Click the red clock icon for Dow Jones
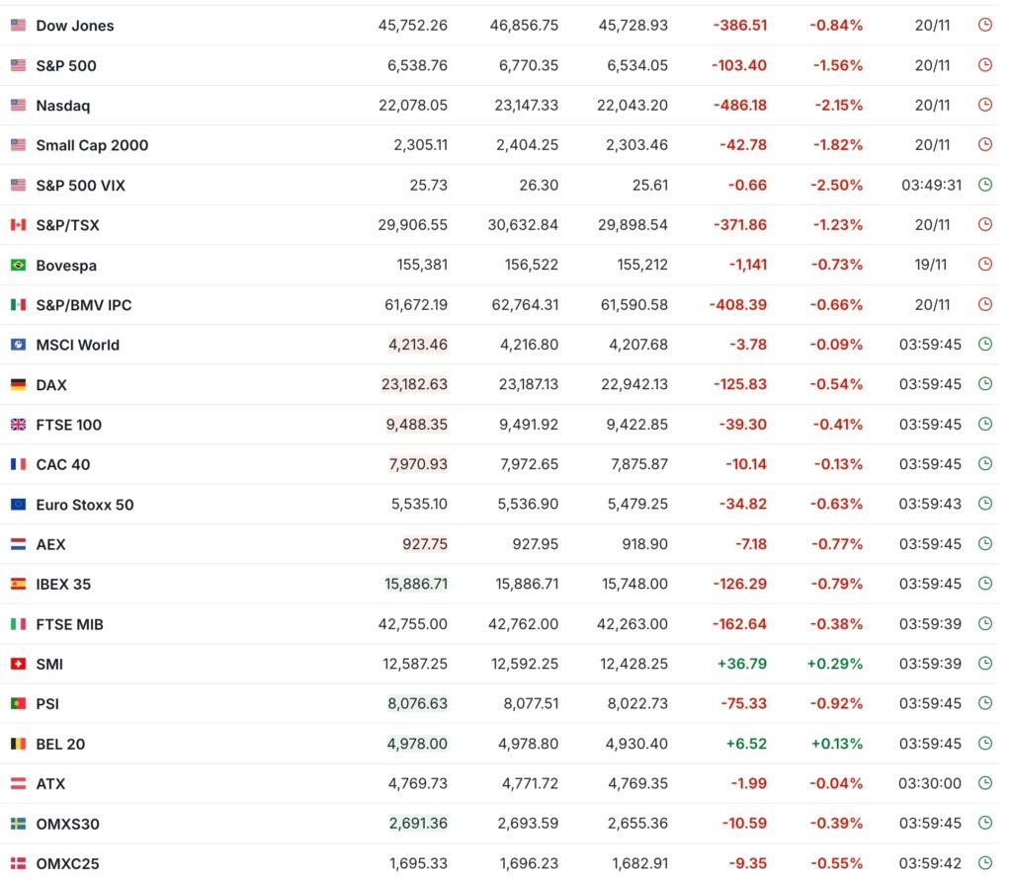1012x879 pixels. [984, 26]
